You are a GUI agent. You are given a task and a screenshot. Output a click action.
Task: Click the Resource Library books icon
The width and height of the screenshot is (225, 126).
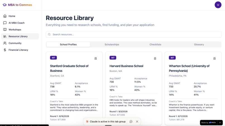(x=5, y=36)
